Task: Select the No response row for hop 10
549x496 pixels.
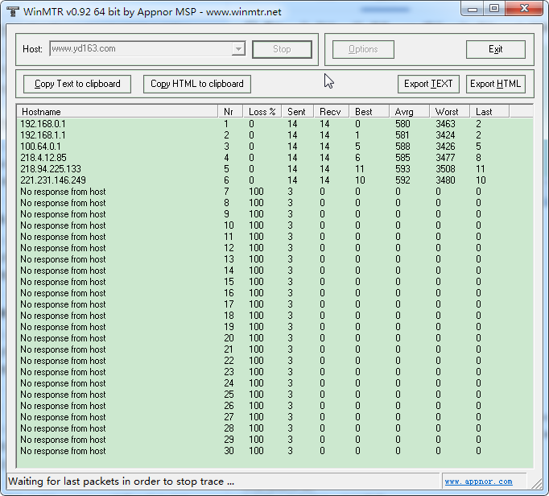Action: [x=274, y=225]
